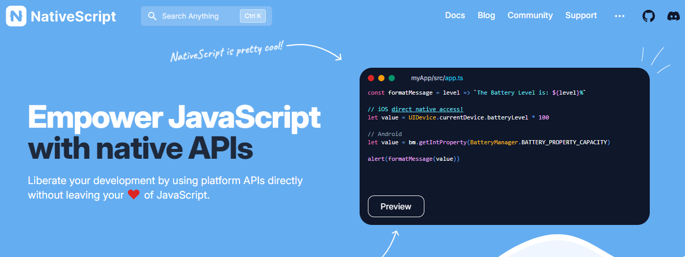Click the NativeScript logo icon
Image resolution: width=685 pixels, height=257 pixels.
click(x=16, y=16)
